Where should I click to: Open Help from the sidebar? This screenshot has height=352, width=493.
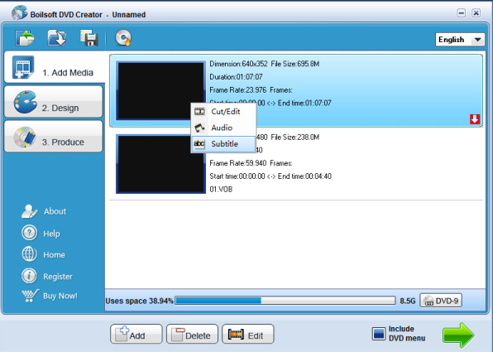coord(41,234)
